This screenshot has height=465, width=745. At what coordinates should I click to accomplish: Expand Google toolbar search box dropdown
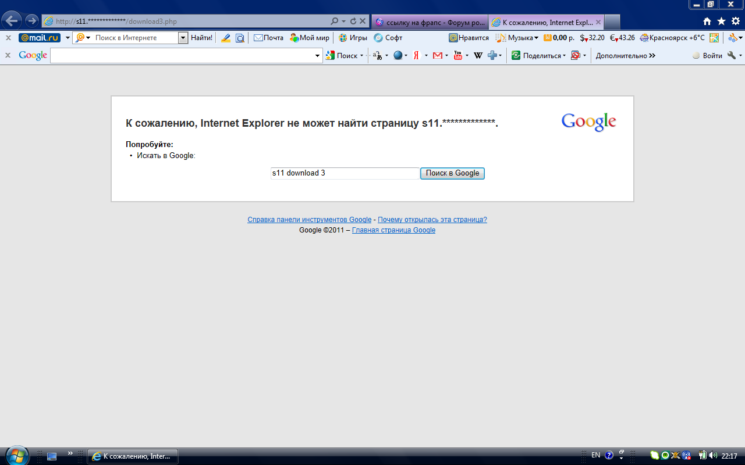pos(318,56)
